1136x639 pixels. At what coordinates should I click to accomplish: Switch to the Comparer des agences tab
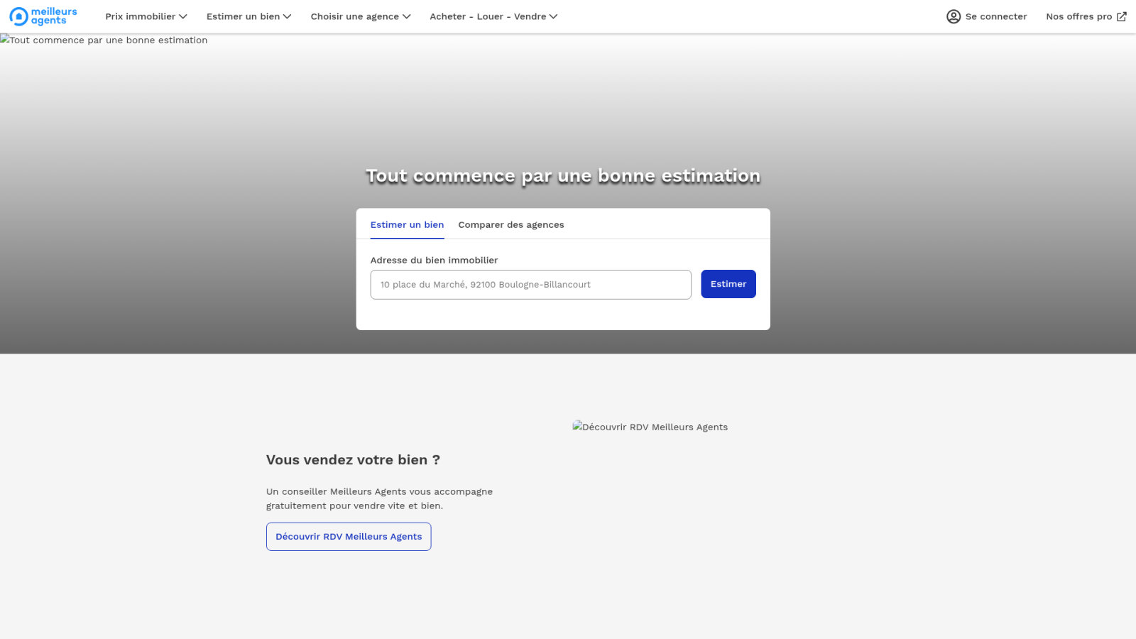coord(511,225)
